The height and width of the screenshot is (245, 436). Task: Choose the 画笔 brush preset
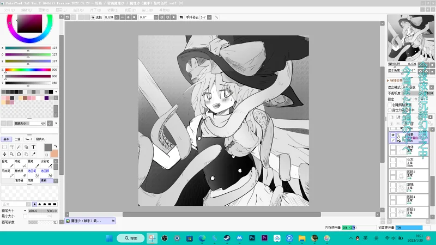point(34,164)
